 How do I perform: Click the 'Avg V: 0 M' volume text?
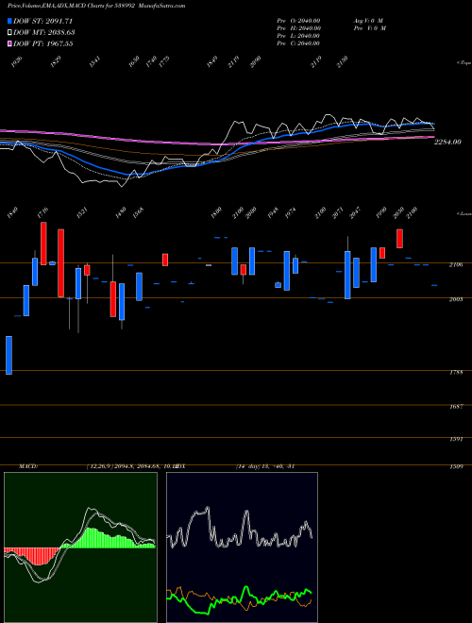click(x=368, y=21)
